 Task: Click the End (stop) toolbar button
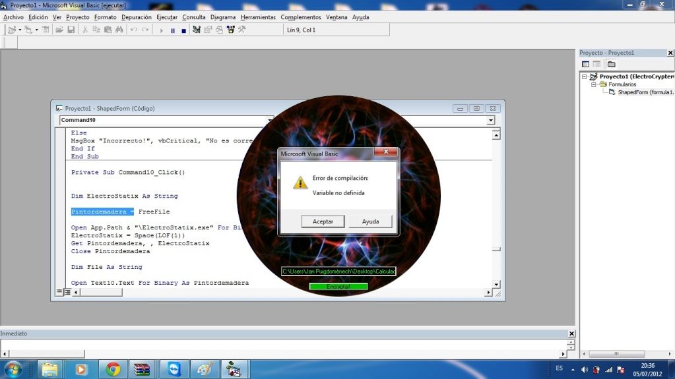[x=184, y=30]
